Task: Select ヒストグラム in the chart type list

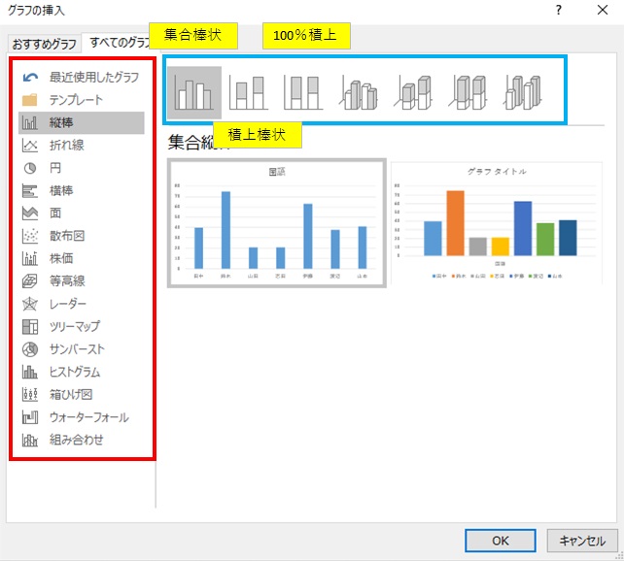Action: (x=82, y=372)
